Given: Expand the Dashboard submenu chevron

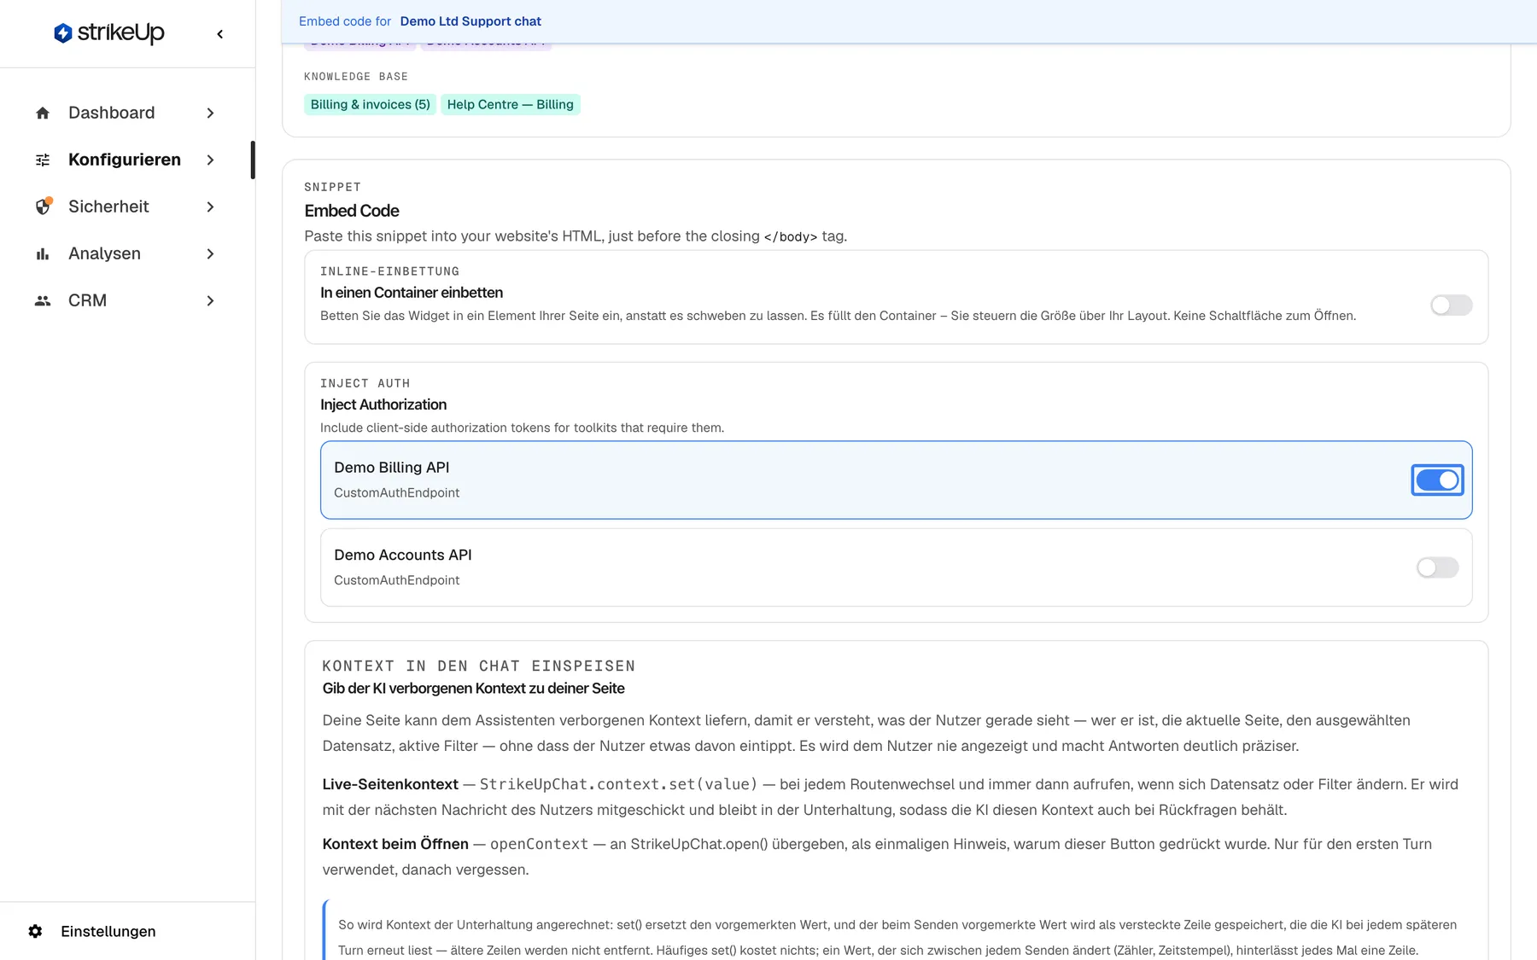Looking at the screenshot, I should coord(210,113).
